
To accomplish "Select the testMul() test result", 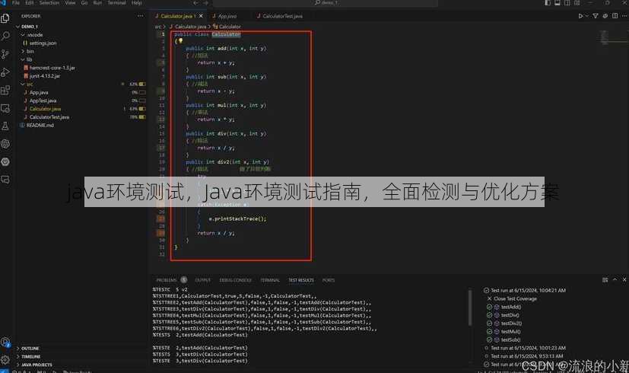I will pos(510,332).
